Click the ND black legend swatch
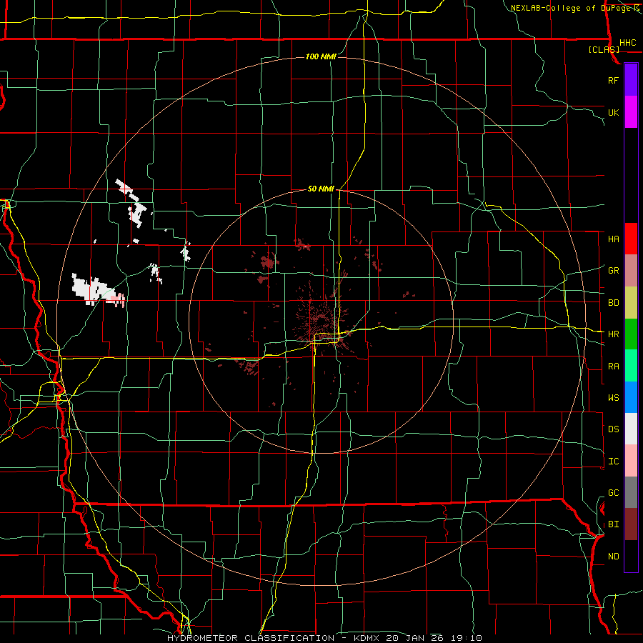This screenshot has width=643, height=643. [x=631, y=556]
